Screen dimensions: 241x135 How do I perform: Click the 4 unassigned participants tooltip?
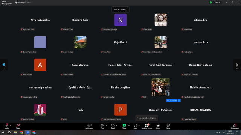146,118
